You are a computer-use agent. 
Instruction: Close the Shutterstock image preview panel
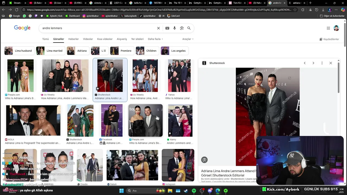331,63
